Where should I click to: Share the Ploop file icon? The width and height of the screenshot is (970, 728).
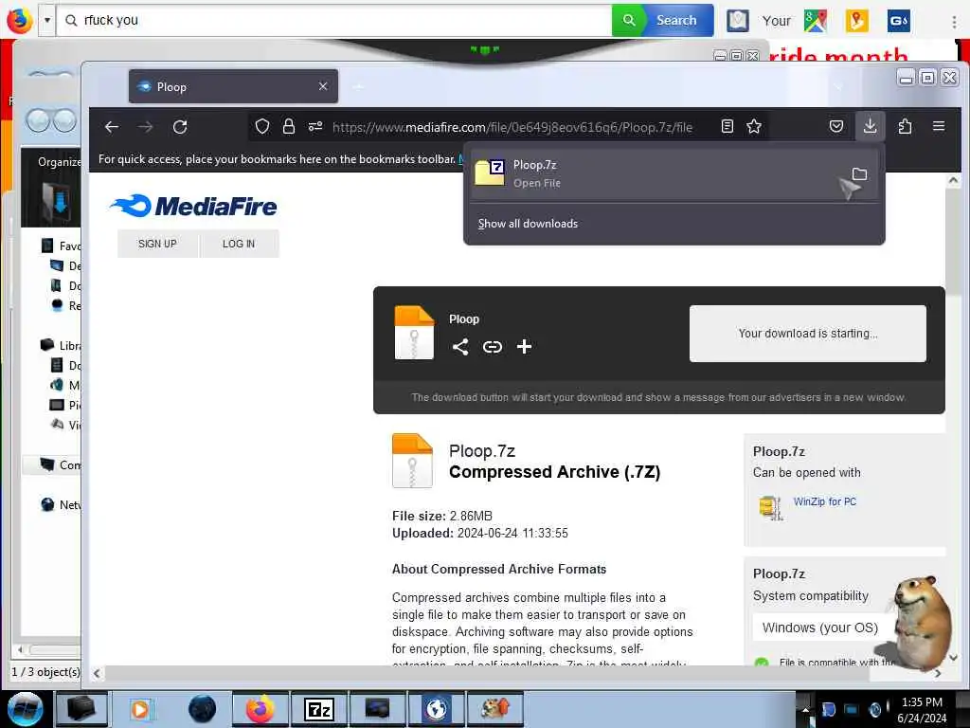(460, 347)
